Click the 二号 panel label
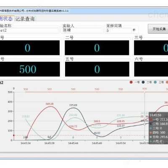The height and width of the screenshot is (168, 168). 69,38
